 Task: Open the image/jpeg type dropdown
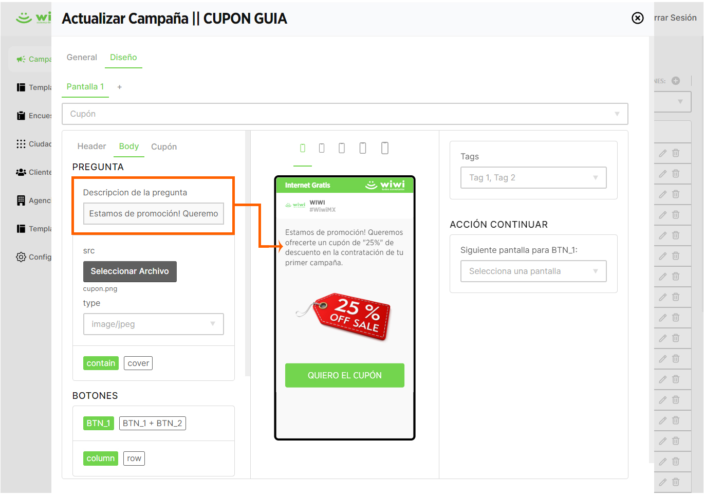(x=153, y=324)
